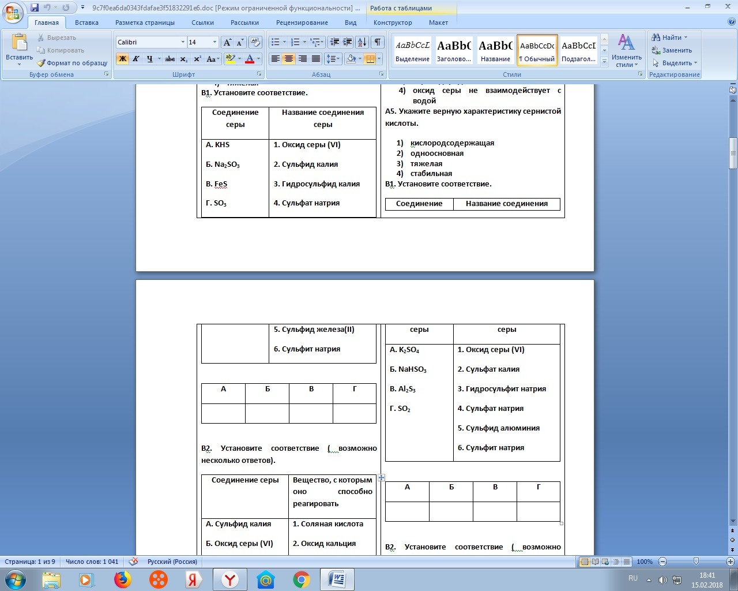Toggle Bold (Ж) formatting
The width and height of the screenshot is (738, 591).
[x=122, y=59]
